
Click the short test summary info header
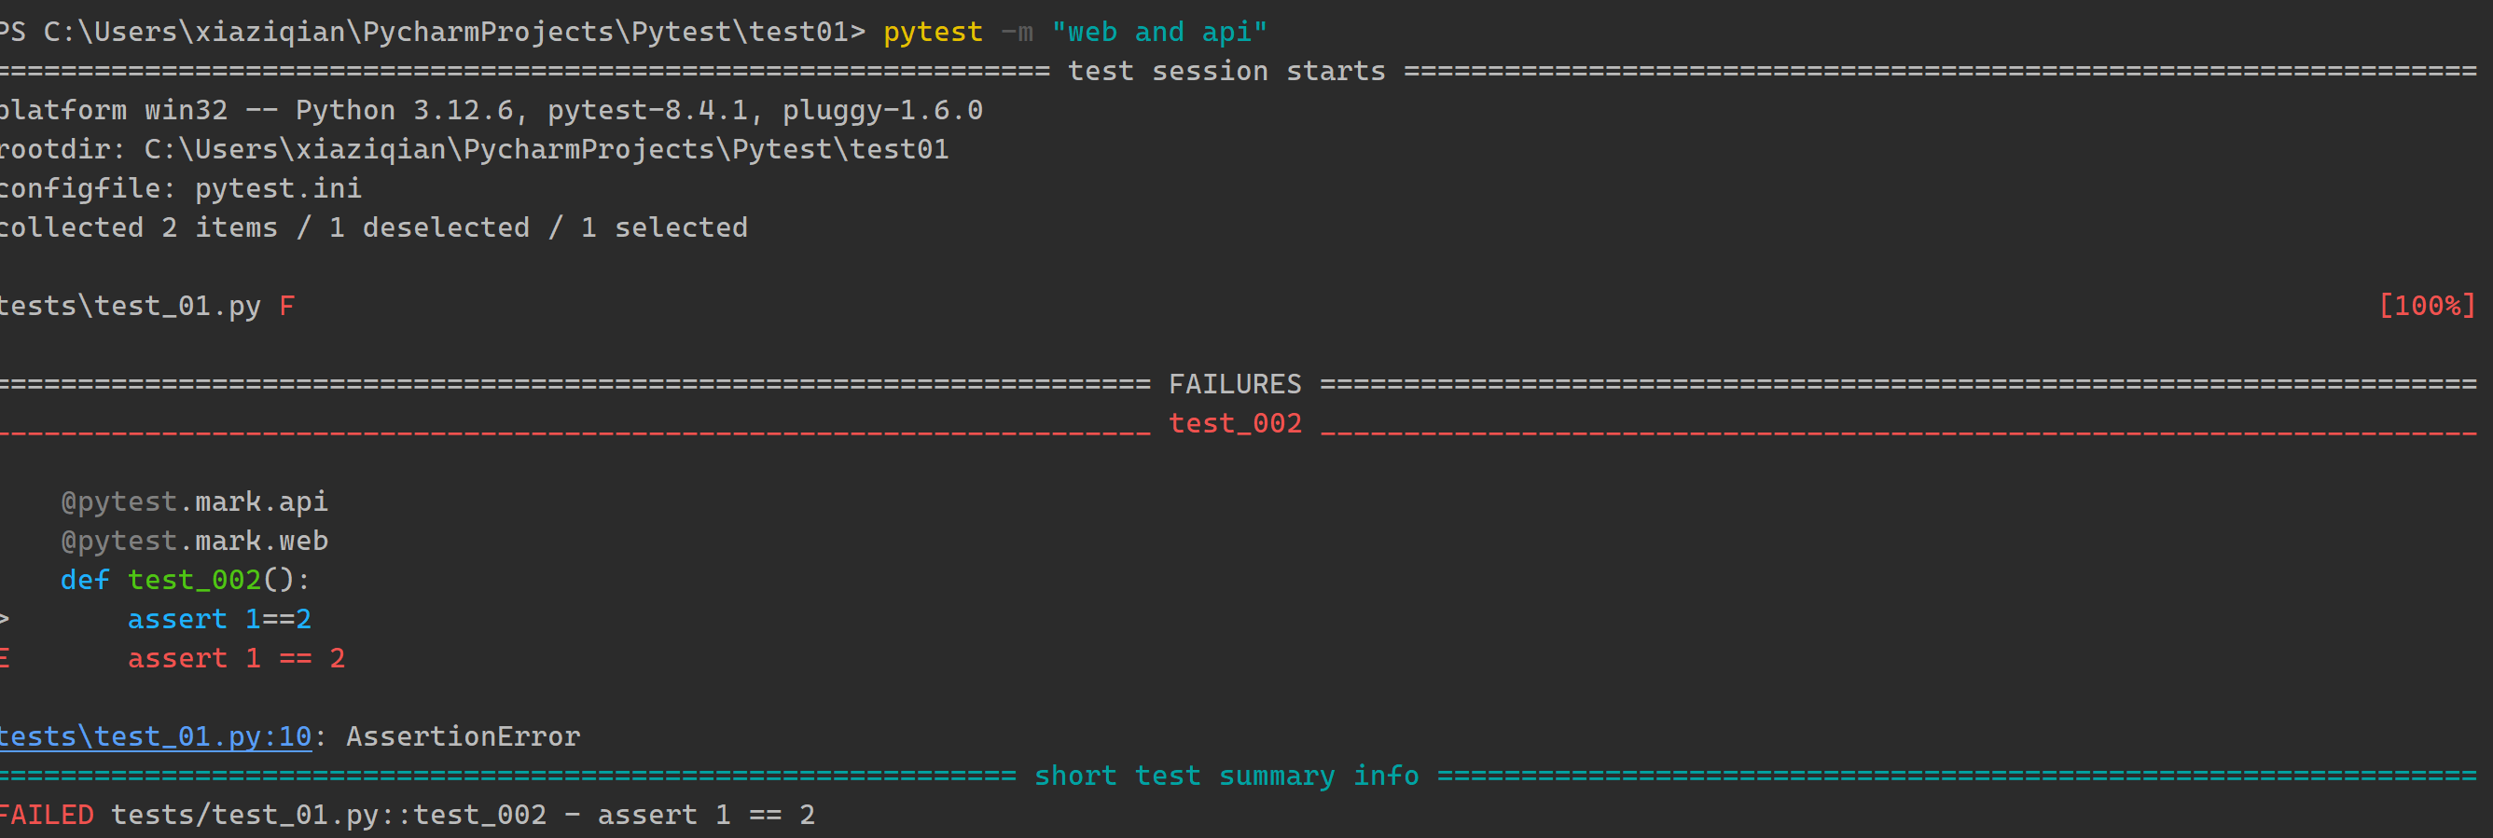pos(1226,776)
